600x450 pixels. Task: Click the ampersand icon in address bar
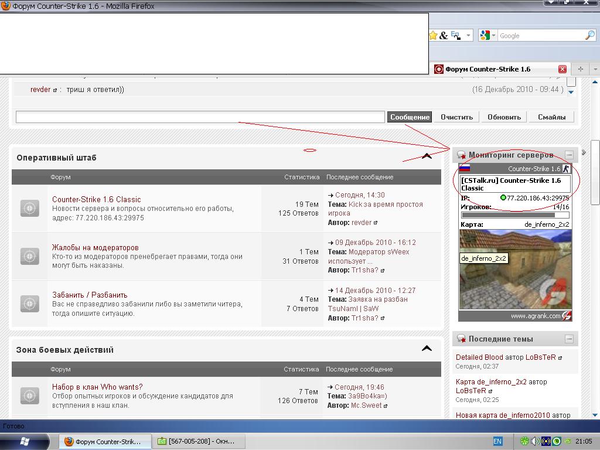coord(444,36)
